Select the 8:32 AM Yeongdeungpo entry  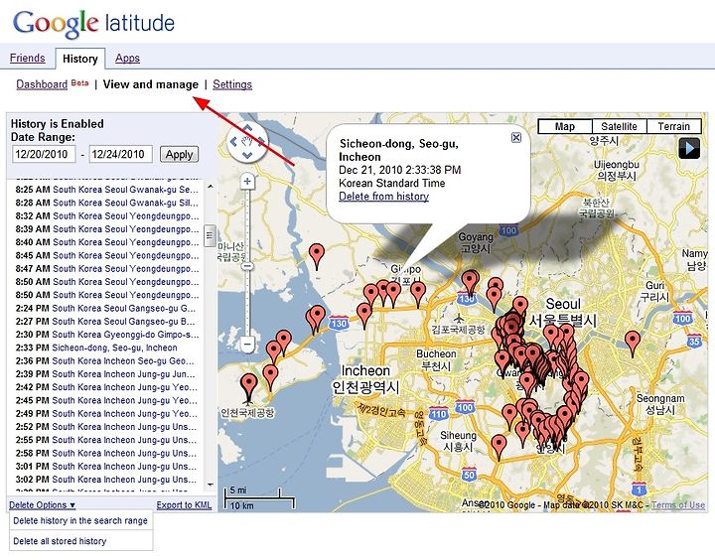coord(106,215)
